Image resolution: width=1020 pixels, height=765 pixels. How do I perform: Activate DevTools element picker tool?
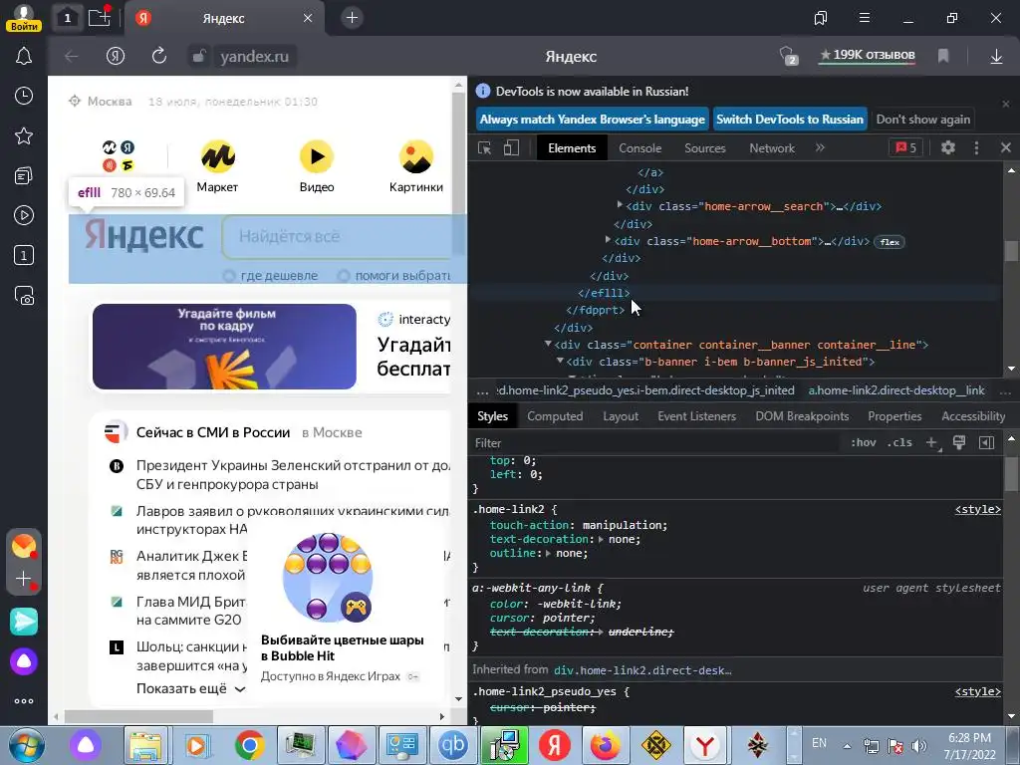pyautogui.click(x=485, y=148)
